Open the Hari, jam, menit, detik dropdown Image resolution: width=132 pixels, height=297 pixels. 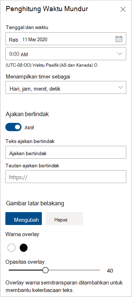coord(66,87)
